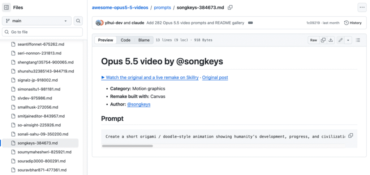View the Raw file
The image size is (370, 175).
[314, 40]
